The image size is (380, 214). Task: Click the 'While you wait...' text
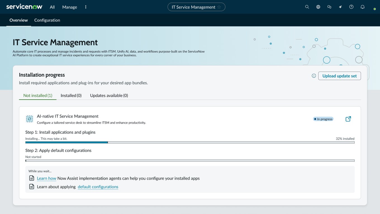pos(40,171)
